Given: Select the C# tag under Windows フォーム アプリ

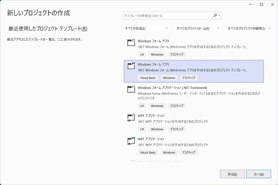Looking at the screenshot, I should point(142,54).
